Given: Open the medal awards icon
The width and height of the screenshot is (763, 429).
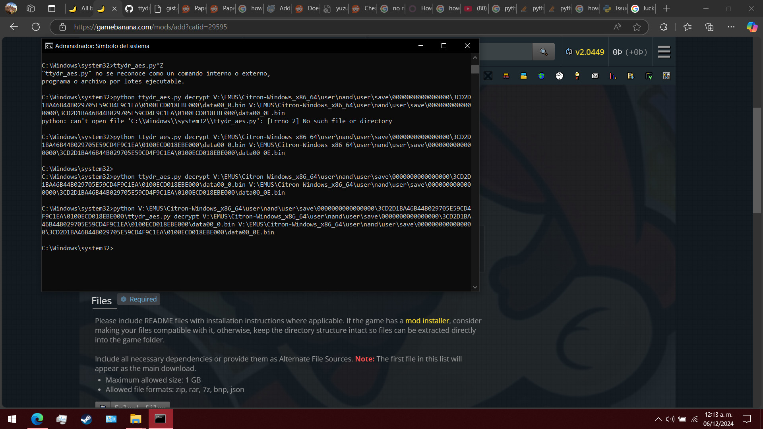Looking at the screenshot, I should pyautogui.click(x=577, y=75).
